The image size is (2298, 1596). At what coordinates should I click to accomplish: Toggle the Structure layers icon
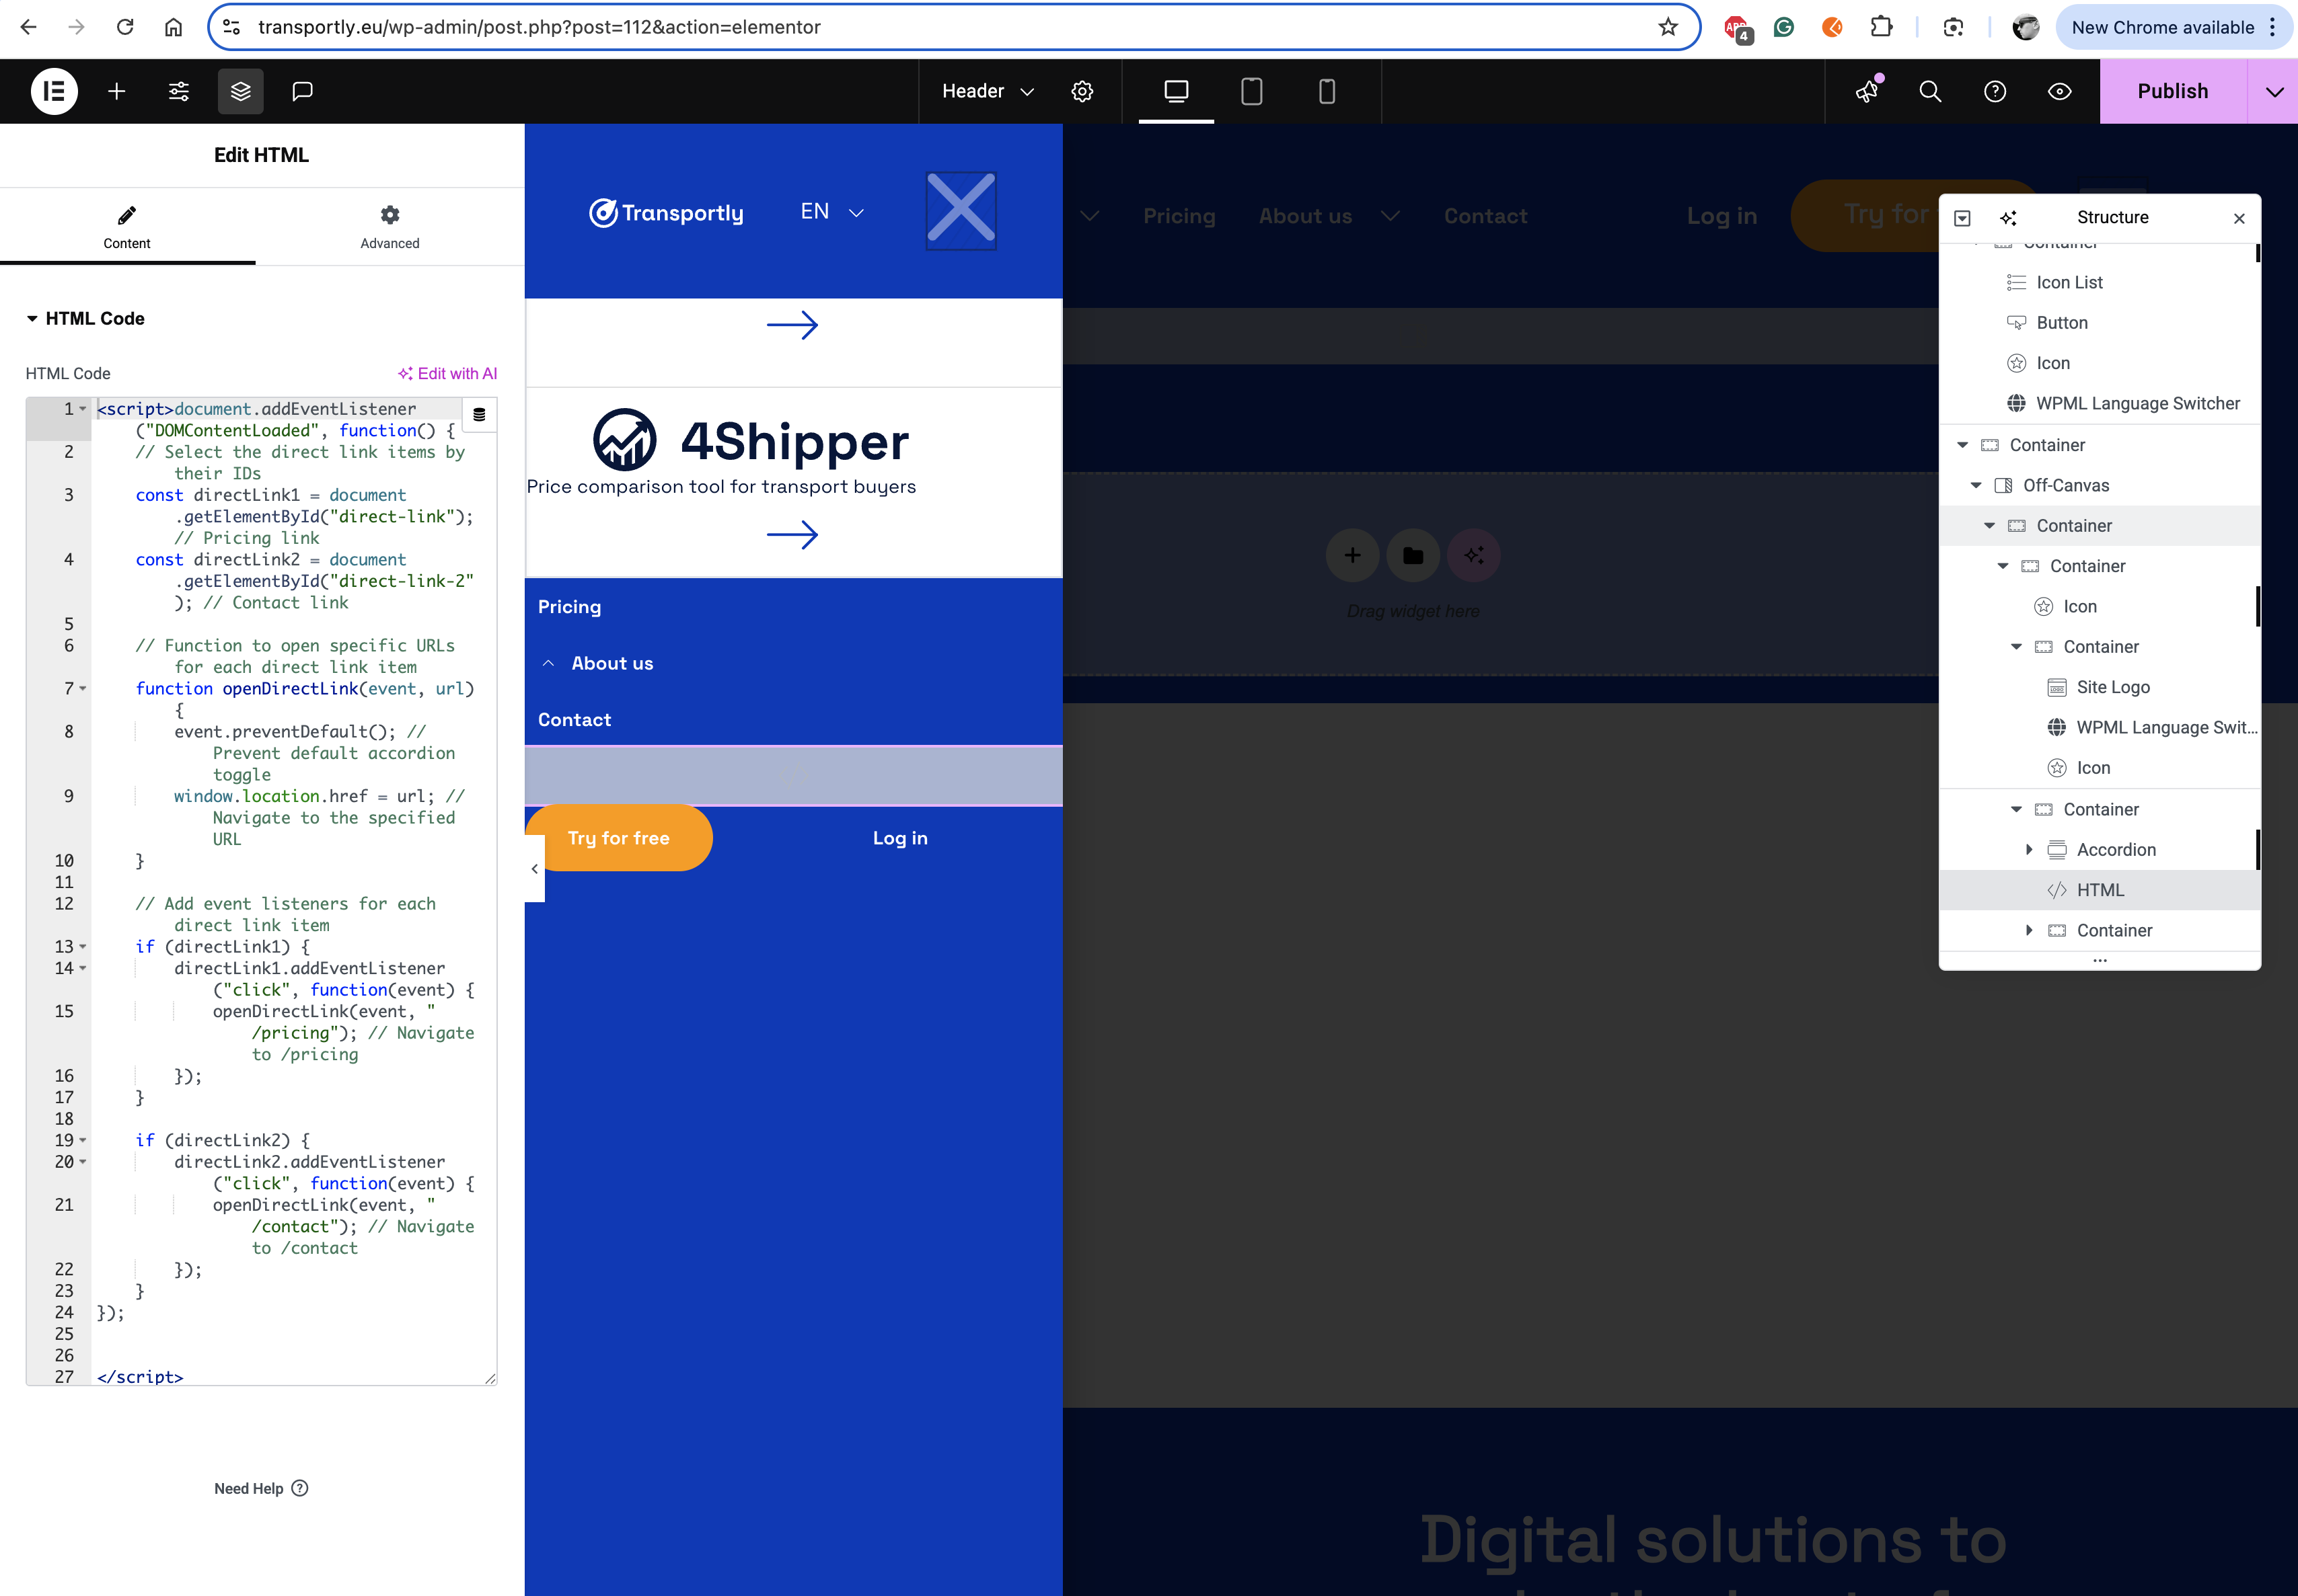[x=240, y=91]
